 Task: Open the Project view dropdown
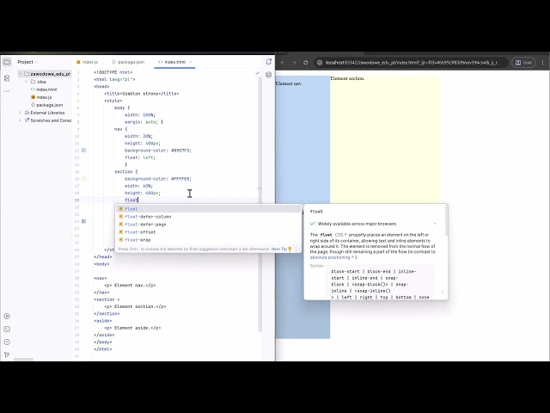(x=27, y=62)
